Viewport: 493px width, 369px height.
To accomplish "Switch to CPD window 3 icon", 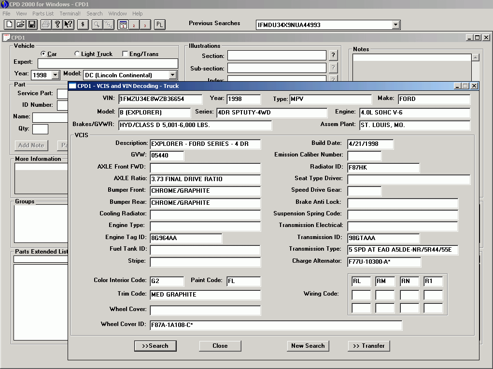I will [x=145, y=25].
